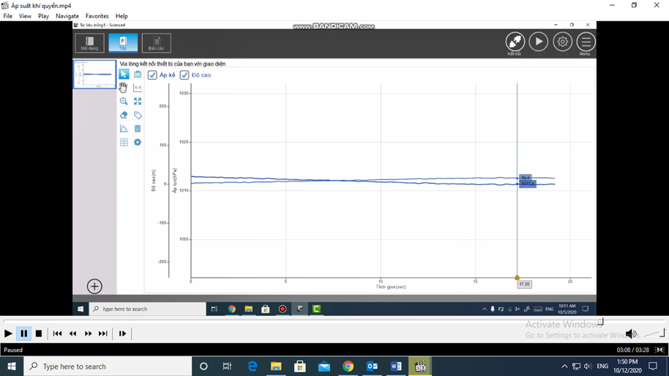Click the camera snapshot tool icon
The image size is (669, 376).
pos(138,74)
